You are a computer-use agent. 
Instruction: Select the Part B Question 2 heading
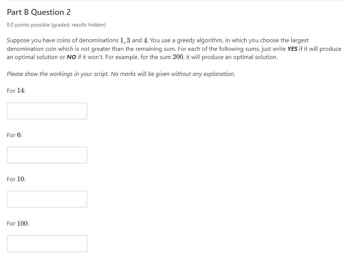[39, 12]
